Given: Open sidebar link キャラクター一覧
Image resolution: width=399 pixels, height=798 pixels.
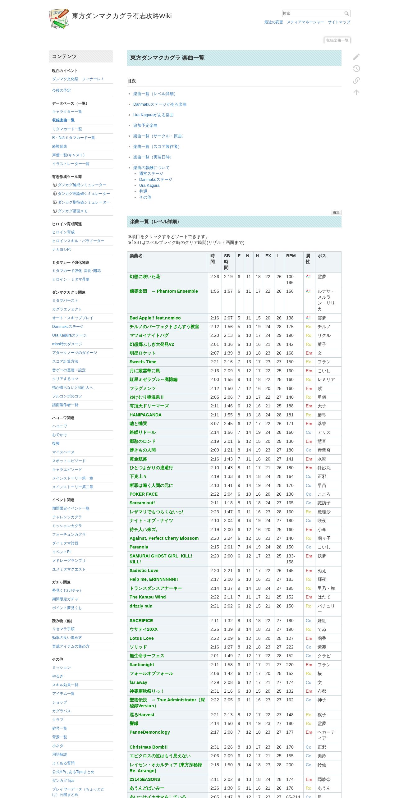Looking at the screenshot, I should click(67, 112).
